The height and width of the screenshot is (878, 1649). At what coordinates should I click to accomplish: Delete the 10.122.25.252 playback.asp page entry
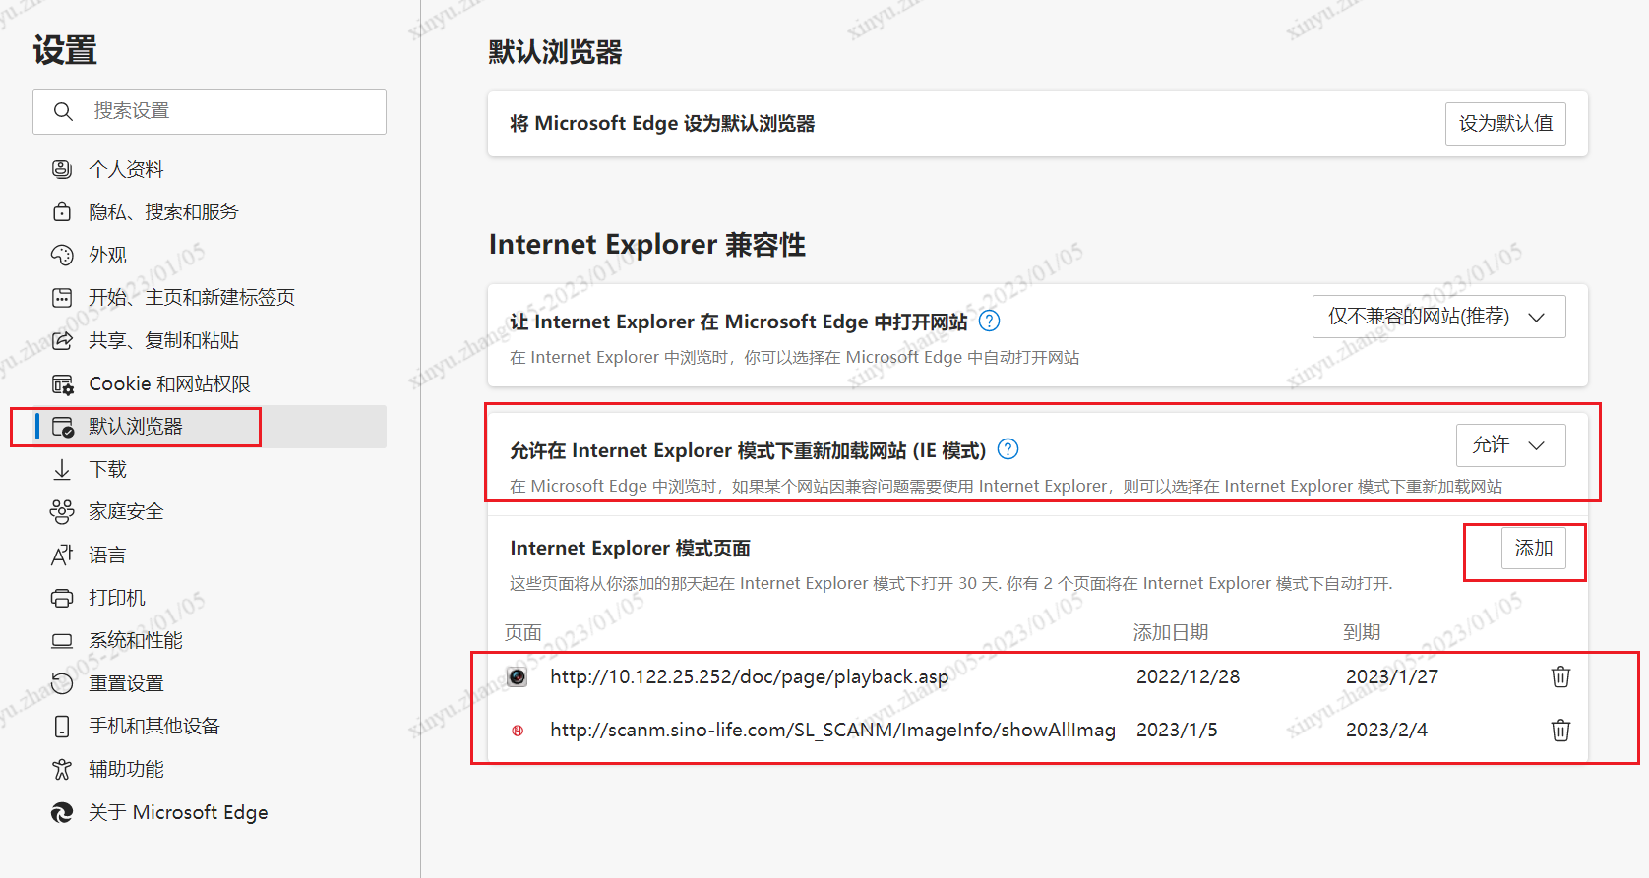[1560, 676]
